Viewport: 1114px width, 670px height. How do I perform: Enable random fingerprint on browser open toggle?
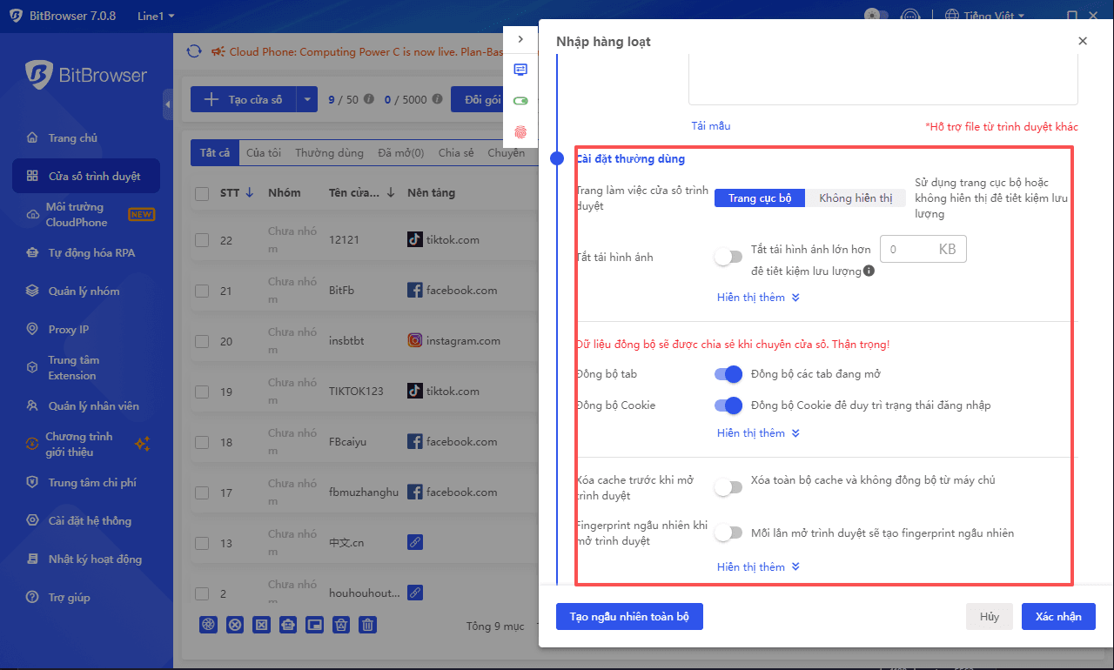pos(728,533)
